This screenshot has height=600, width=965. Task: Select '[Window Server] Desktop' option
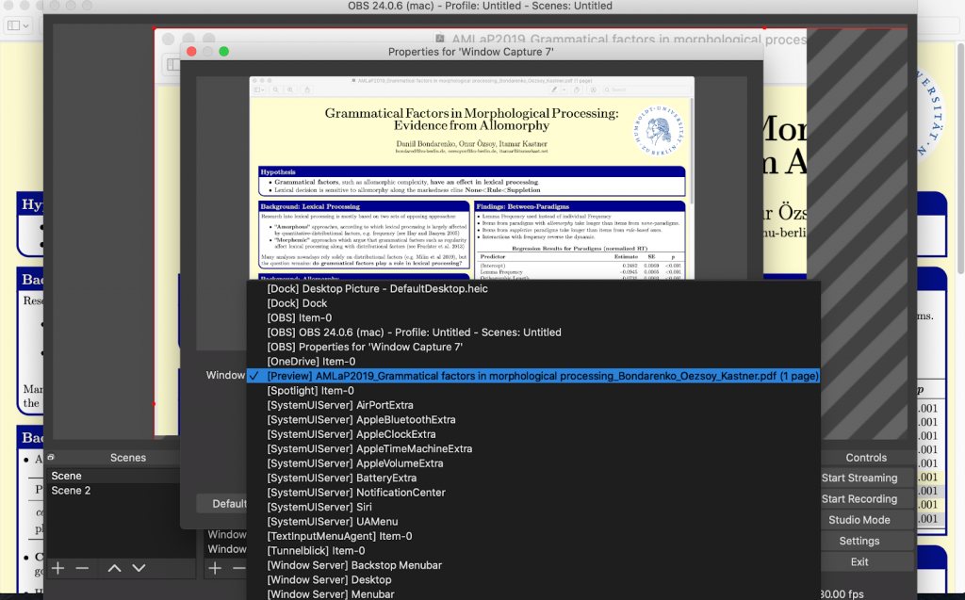coord(533,580)
